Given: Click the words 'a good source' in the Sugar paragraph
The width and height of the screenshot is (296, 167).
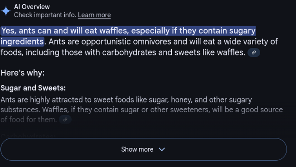Looking at the screenshot, I should pos(259,110).
